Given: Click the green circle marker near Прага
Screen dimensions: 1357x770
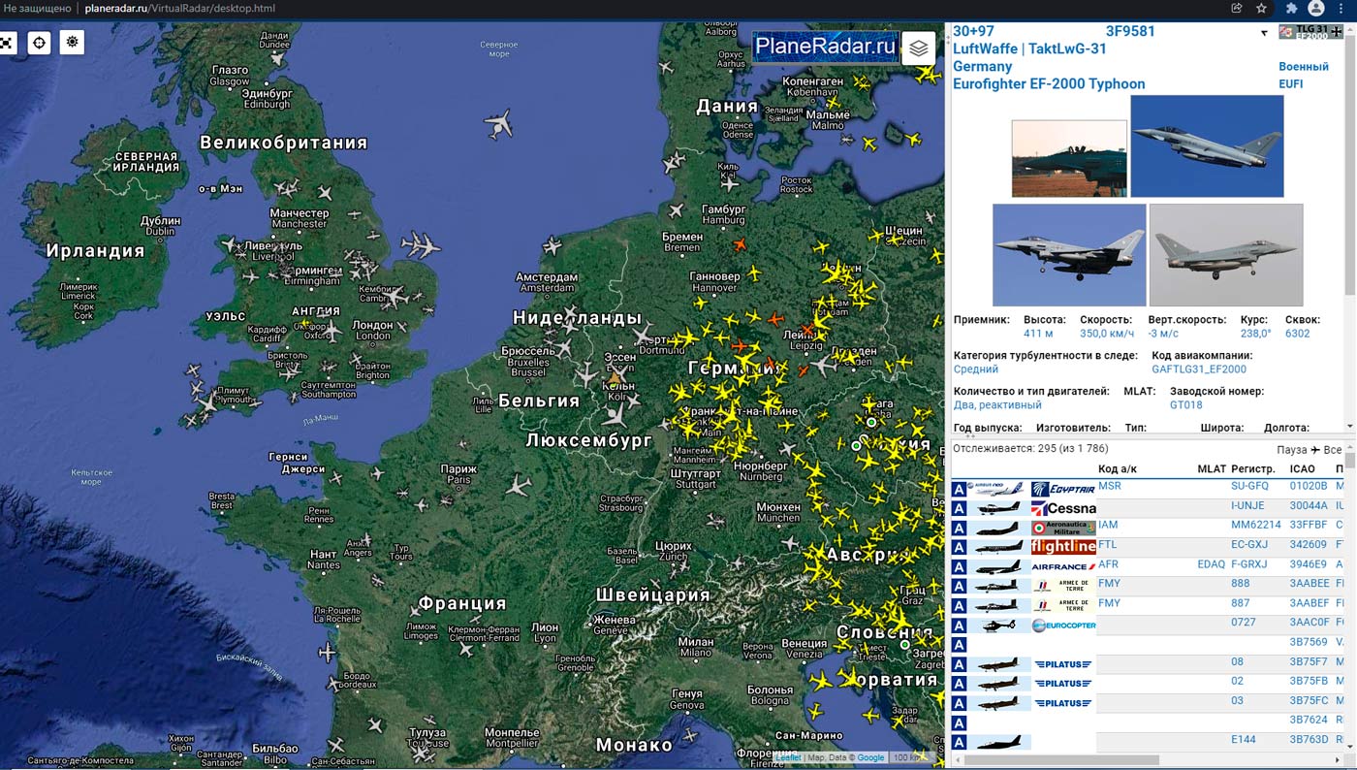Looking at the screenshot, I should 871,422.
